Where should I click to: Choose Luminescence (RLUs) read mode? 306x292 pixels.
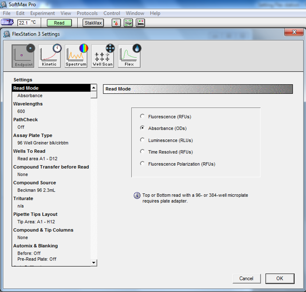click(142, 140)
